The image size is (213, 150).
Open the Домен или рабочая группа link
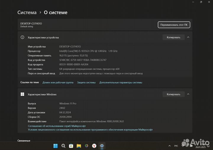[58, 82]
